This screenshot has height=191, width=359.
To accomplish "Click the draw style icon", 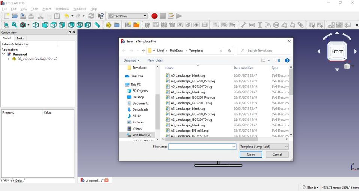I will point(23,25).
